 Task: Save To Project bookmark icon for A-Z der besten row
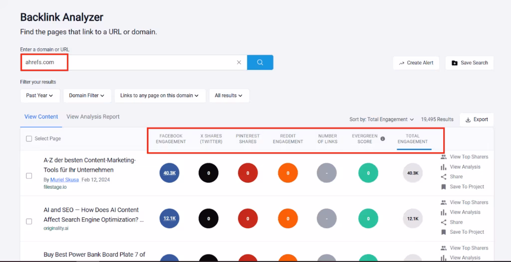(443, 187)
